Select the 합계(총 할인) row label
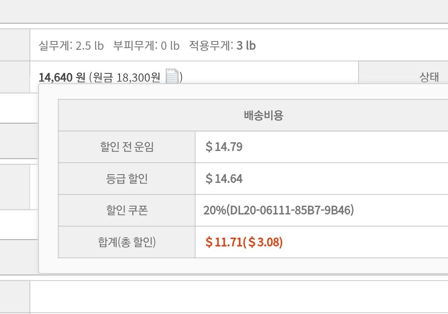 pyautogui.click(x=127, y=242)
